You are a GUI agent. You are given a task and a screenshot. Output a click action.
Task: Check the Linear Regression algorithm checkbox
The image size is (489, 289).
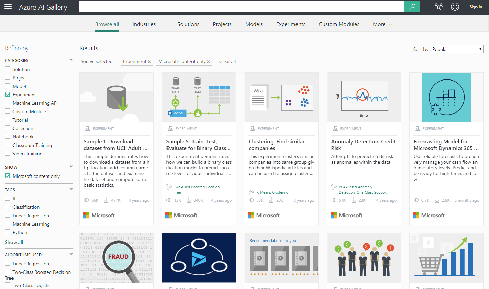point(8,263)
